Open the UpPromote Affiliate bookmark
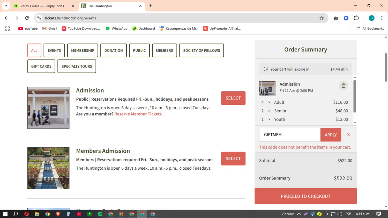The image size is (388, 218). (222, 28)
